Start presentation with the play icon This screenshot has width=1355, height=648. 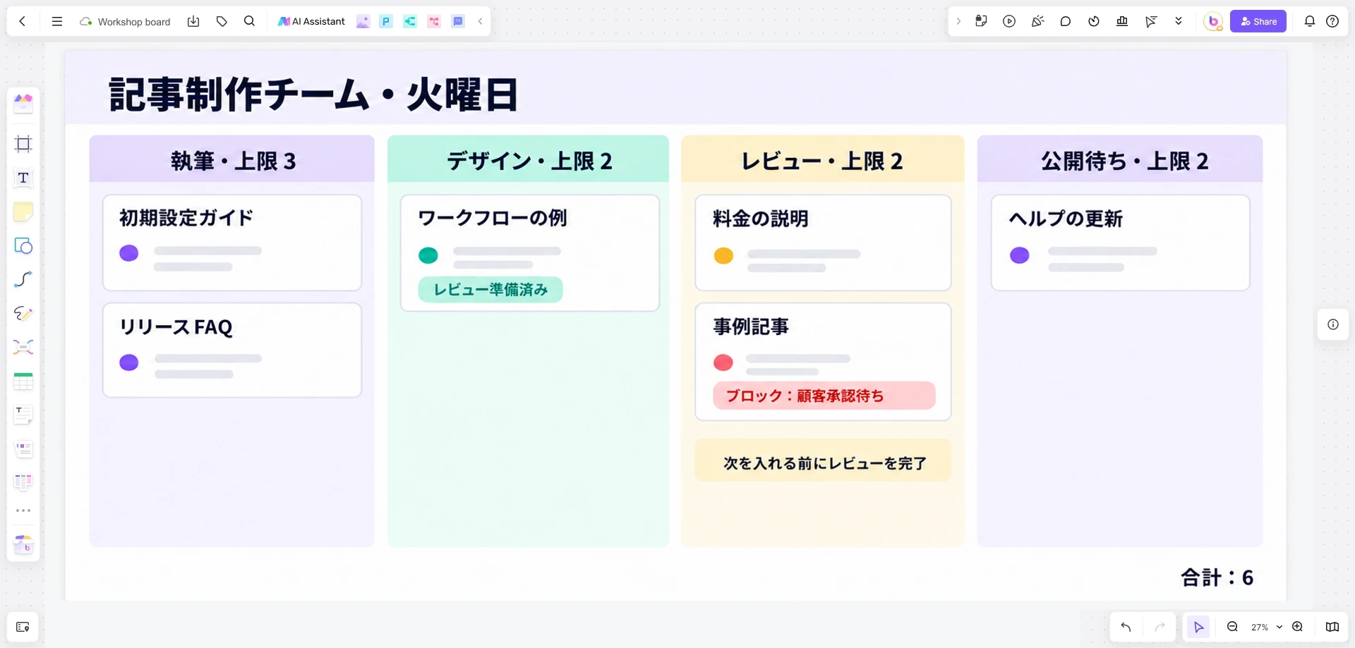click(1009, 21)
